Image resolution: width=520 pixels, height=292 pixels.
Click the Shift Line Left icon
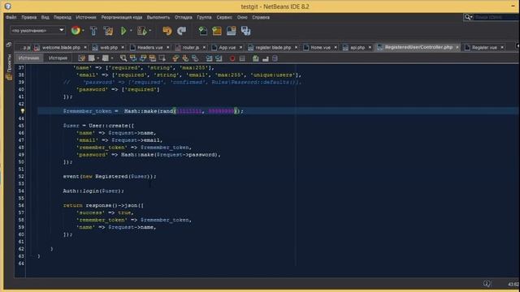click(209, 58)
